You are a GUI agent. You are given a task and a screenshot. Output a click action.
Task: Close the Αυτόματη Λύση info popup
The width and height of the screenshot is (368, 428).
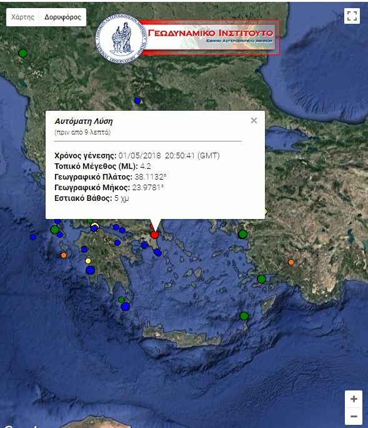point(254,120)
